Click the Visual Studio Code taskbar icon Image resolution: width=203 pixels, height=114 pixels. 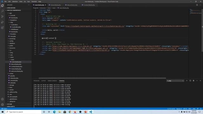pos(91,112)
